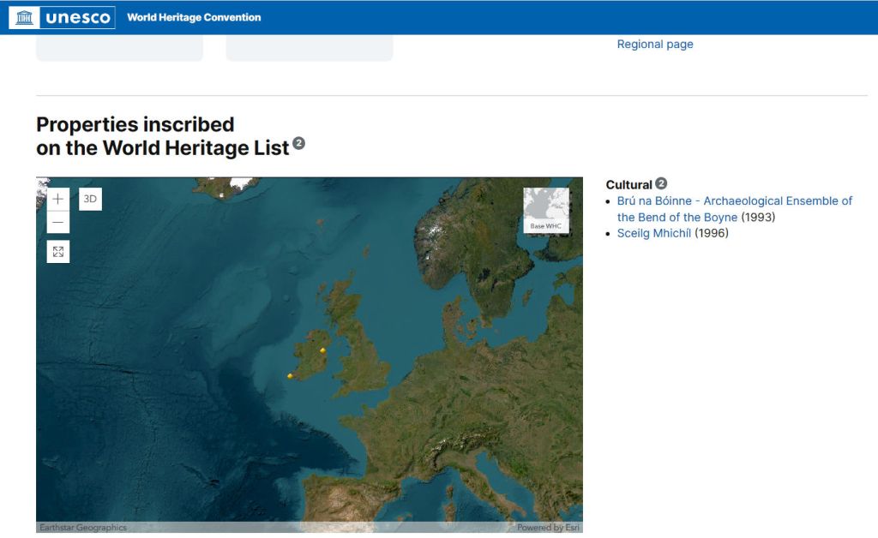Click the Sceilg Mhichíl marker off southwest Ireland
Image resolution: width=878 pixels, height=538 pixels.
(x=290, y=375)
